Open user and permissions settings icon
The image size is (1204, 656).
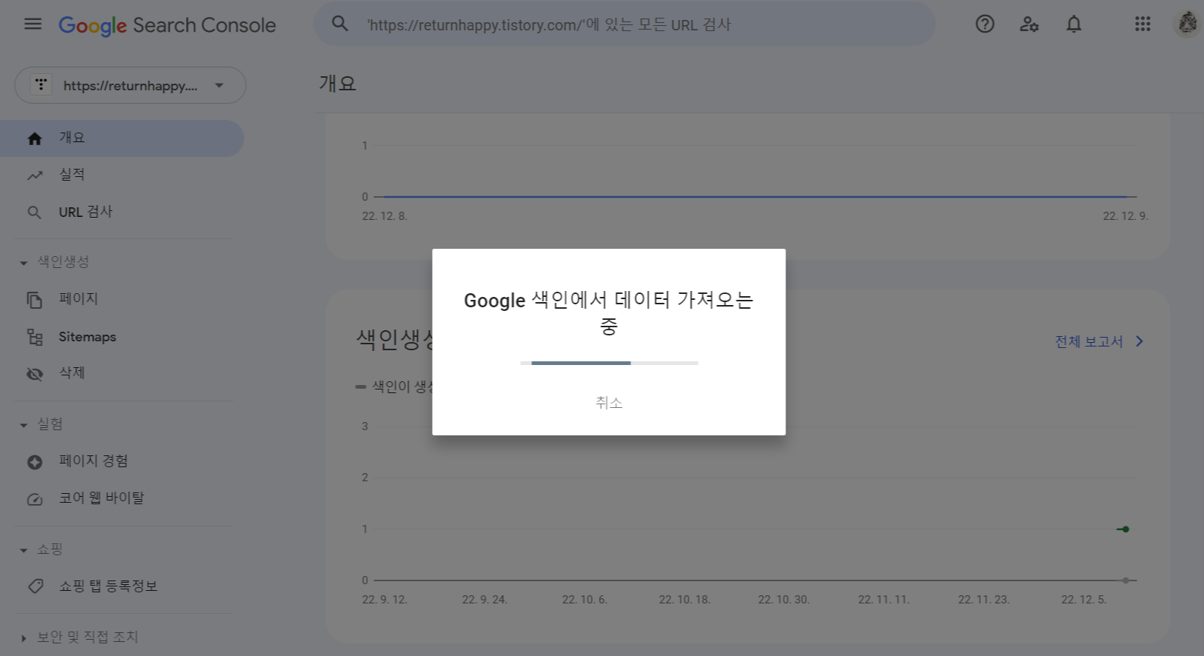[x=1029, y=24]
